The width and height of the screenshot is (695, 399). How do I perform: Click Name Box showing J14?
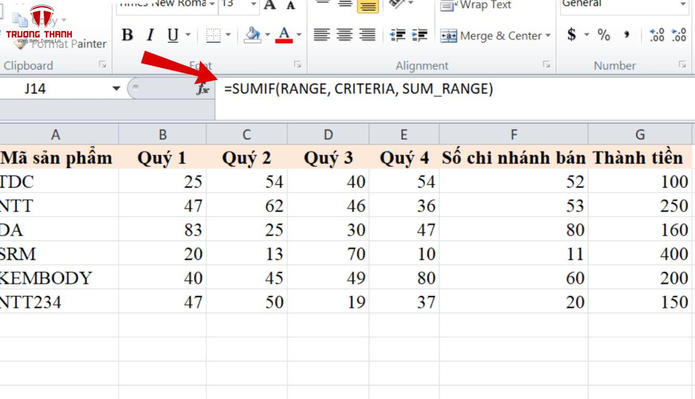coord(55,88)
